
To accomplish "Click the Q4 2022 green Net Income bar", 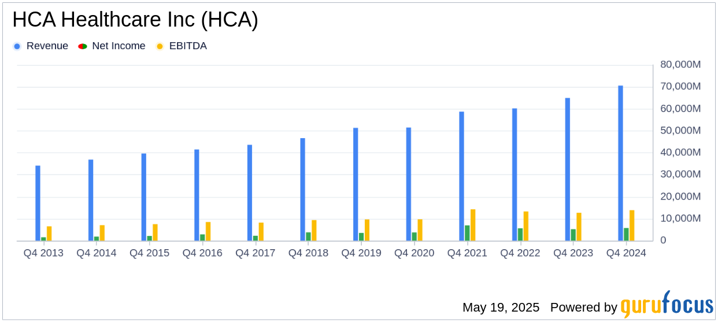I will (520, 235).
